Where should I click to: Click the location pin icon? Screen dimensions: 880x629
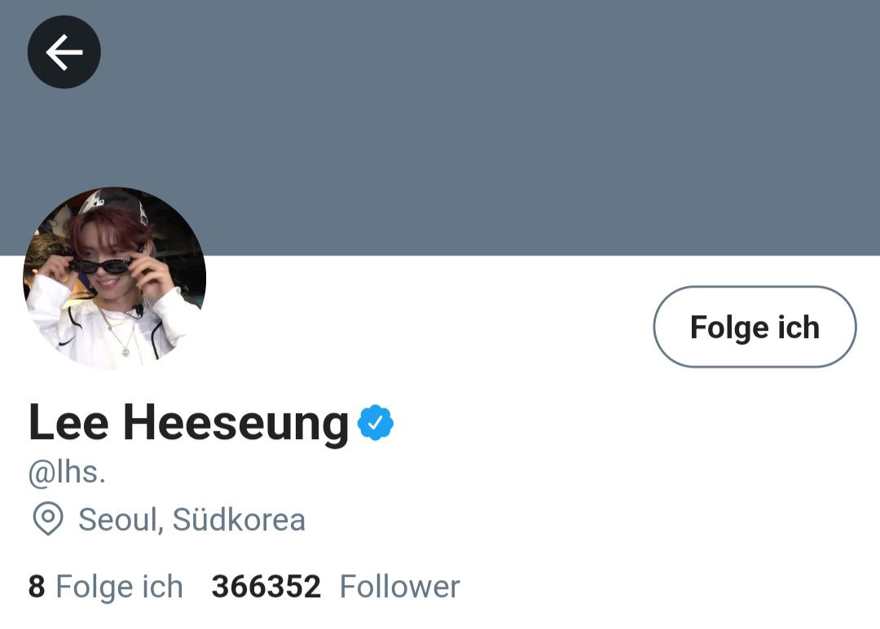[x=48, y=518]
